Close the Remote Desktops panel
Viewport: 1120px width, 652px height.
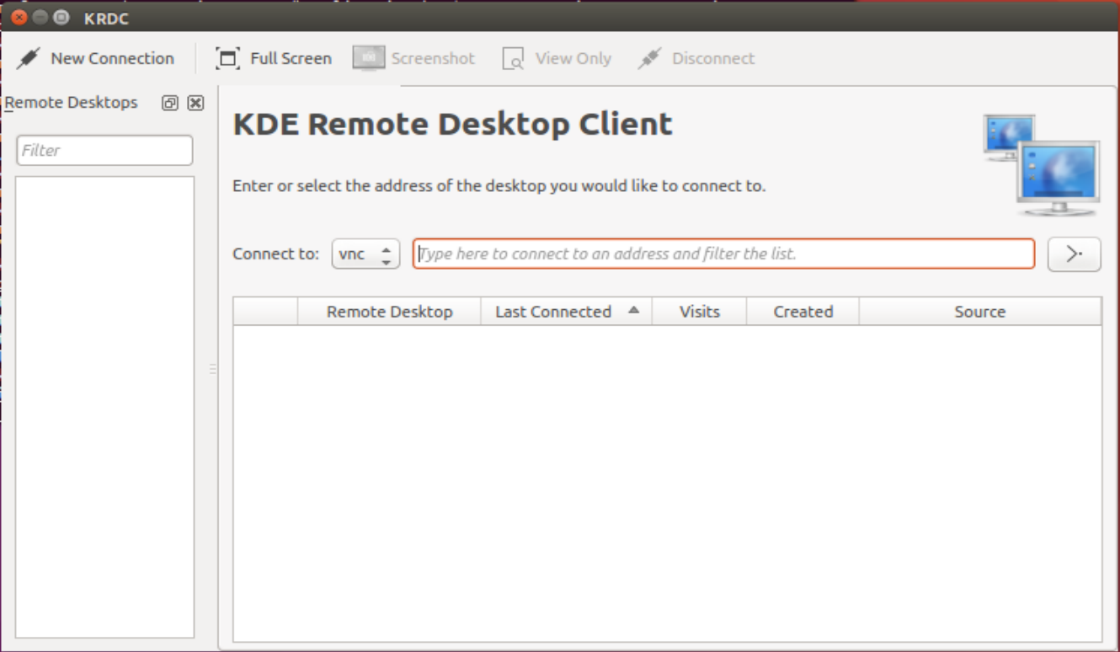click(195, 103)
